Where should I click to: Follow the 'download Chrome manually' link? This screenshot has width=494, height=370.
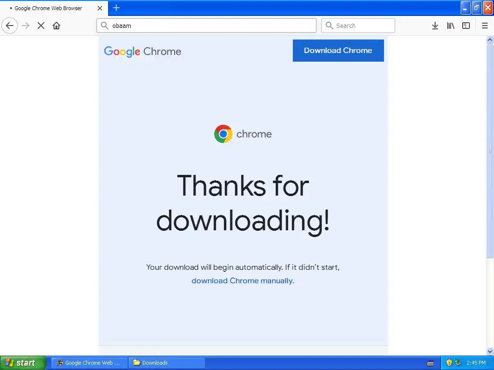click(x=243, y=281)
